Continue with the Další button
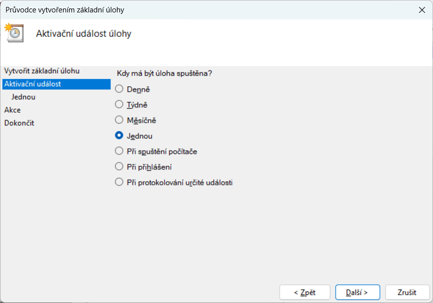 [357, 292]
